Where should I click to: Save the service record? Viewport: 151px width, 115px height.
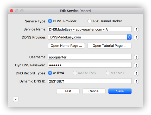120,91
